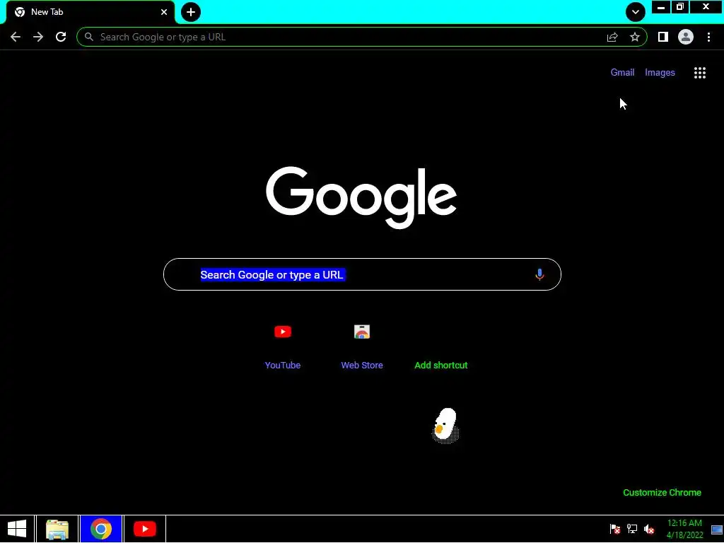Click the muted speaker volume icon
The image size is (724, 543).
(649, 529)
